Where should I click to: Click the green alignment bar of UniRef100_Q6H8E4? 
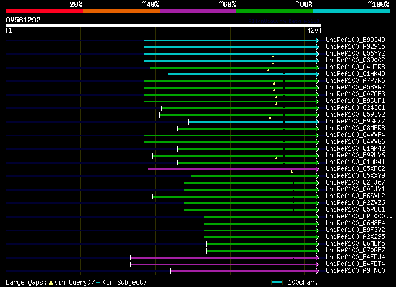point(260,224)
